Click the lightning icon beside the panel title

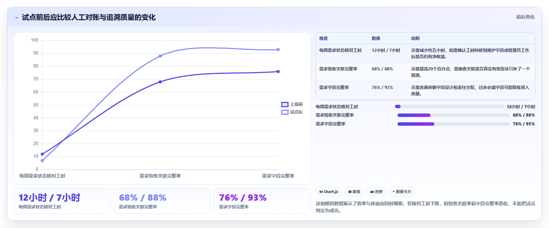tap(17, 18)
